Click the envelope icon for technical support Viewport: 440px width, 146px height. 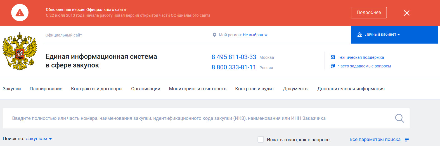[x=333, y=57]
